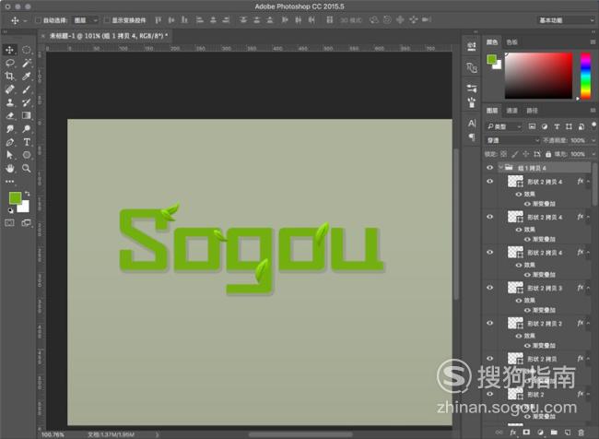Screen dimensions: 599x439
Task: Select the Eraser tool
Action: (x=9, y=115)
